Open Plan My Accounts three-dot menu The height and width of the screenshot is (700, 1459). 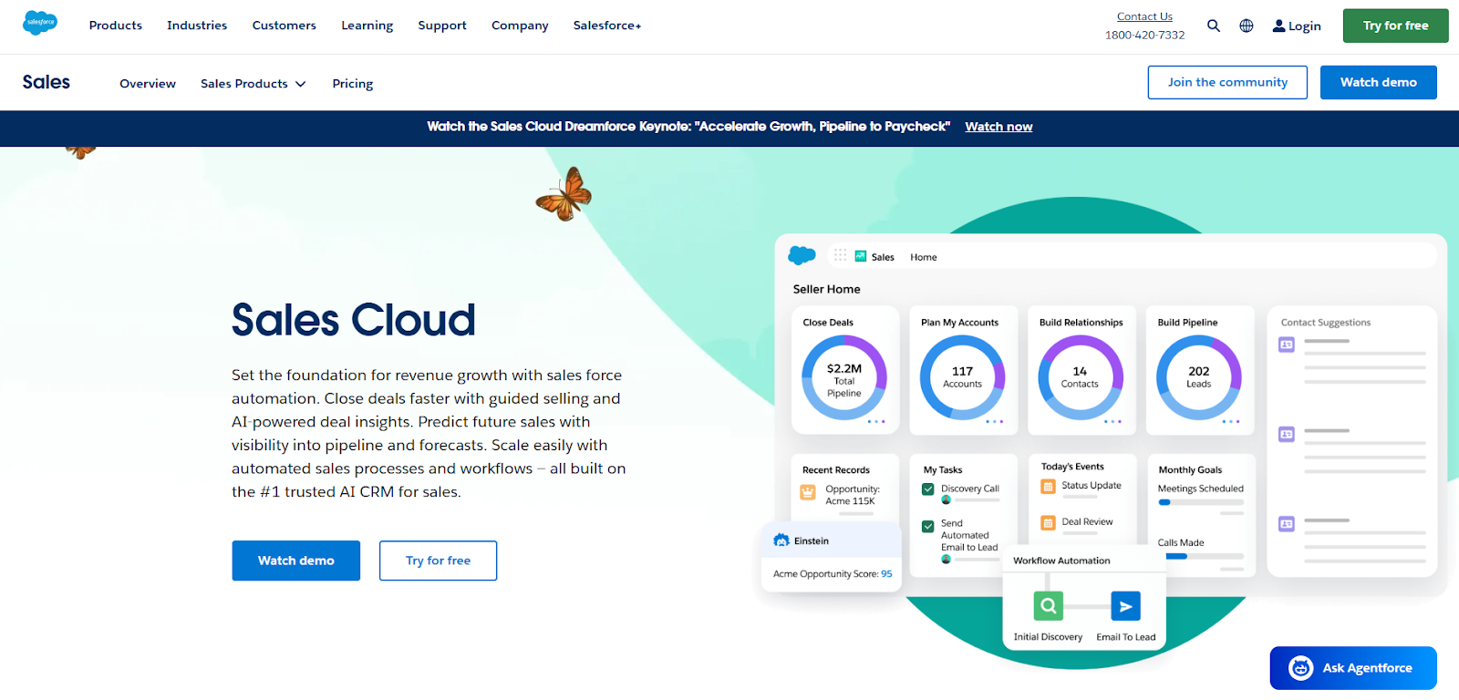(x=995, y=421)
